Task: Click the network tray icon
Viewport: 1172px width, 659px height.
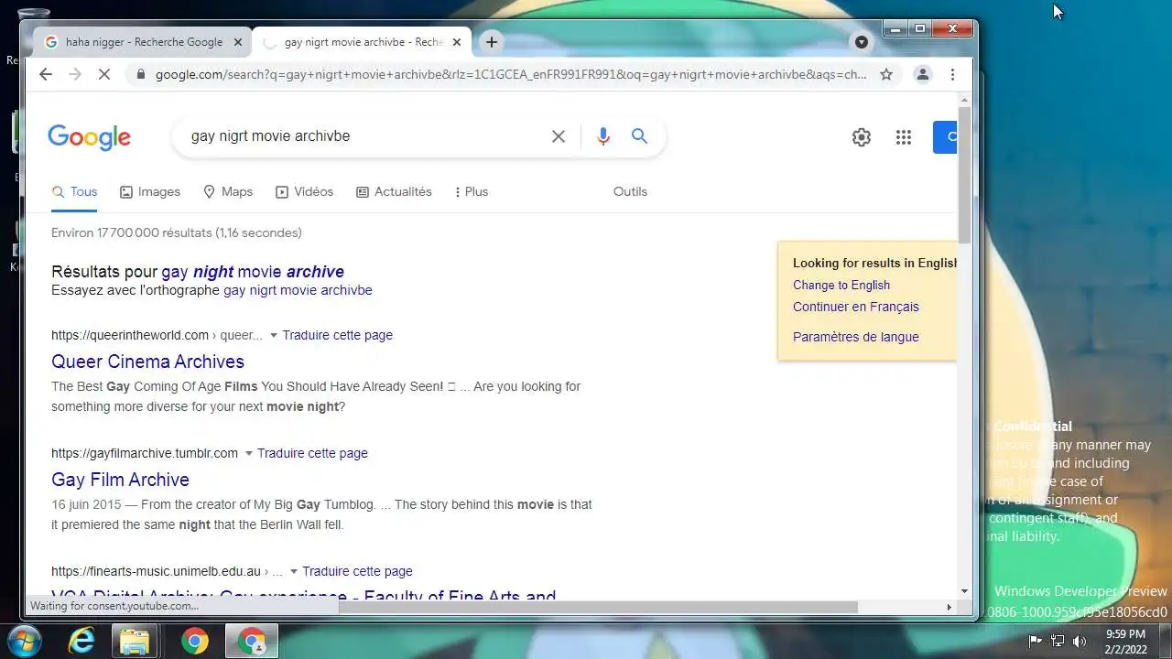Action: tap(1058, 641)
